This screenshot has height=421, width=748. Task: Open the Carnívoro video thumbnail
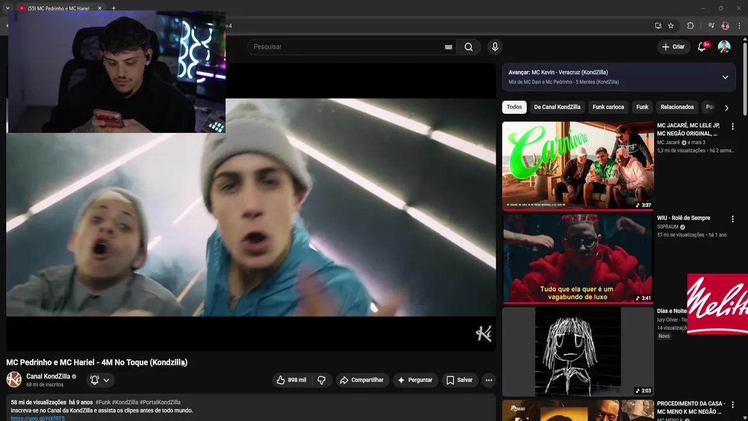(x=577, y=165)
